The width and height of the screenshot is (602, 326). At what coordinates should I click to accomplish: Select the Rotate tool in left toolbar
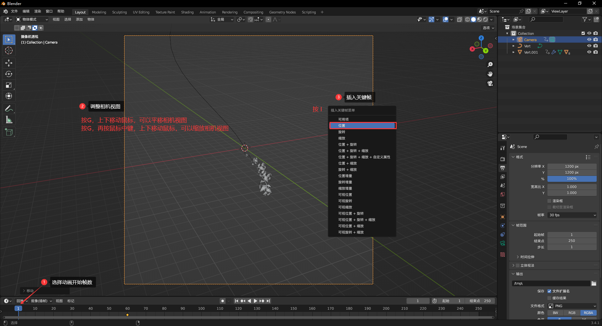(x=9, y=74)
